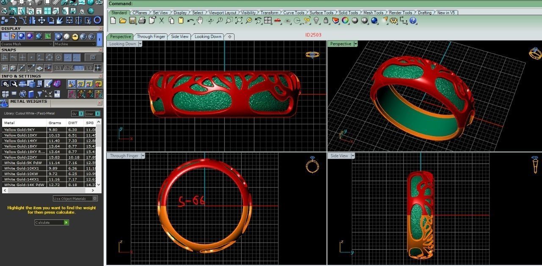Select the Pan hand tool
This screenshot has height=266, width=542.
point(199,20)
